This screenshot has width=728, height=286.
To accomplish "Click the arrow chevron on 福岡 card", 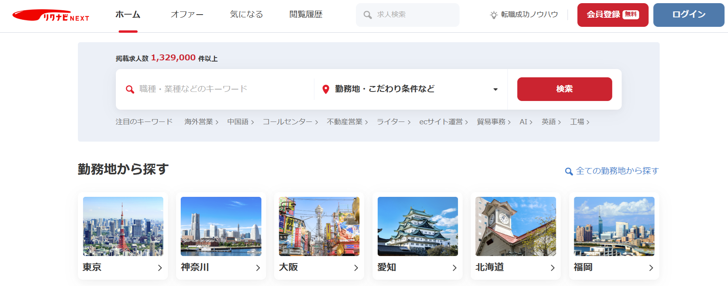I will click(651, 268).
